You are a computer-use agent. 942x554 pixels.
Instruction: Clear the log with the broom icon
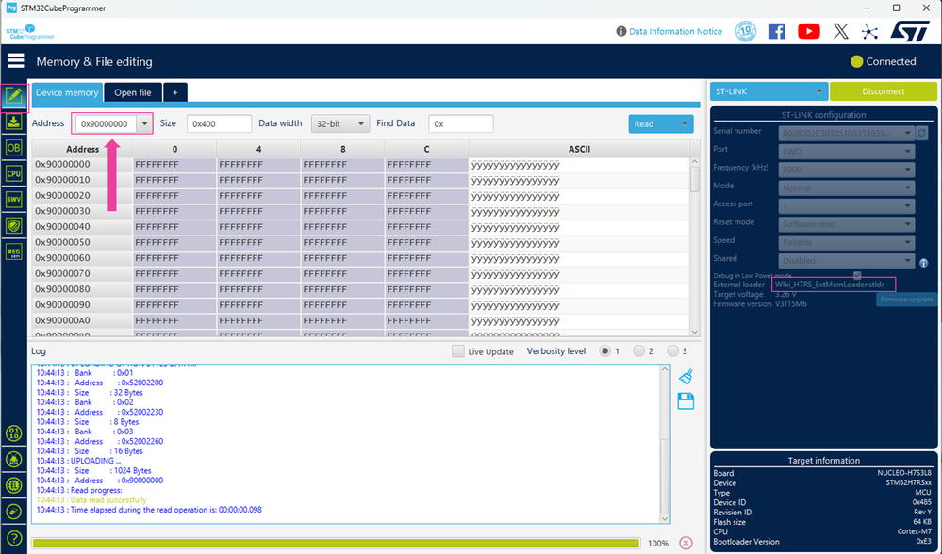[x=686, y=376]
